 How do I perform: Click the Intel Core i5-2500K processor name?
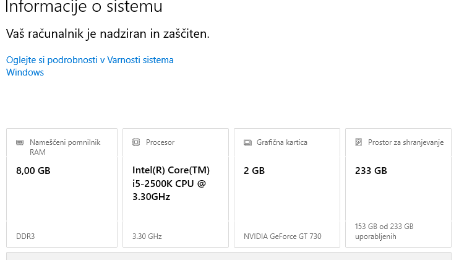(171, 183)
